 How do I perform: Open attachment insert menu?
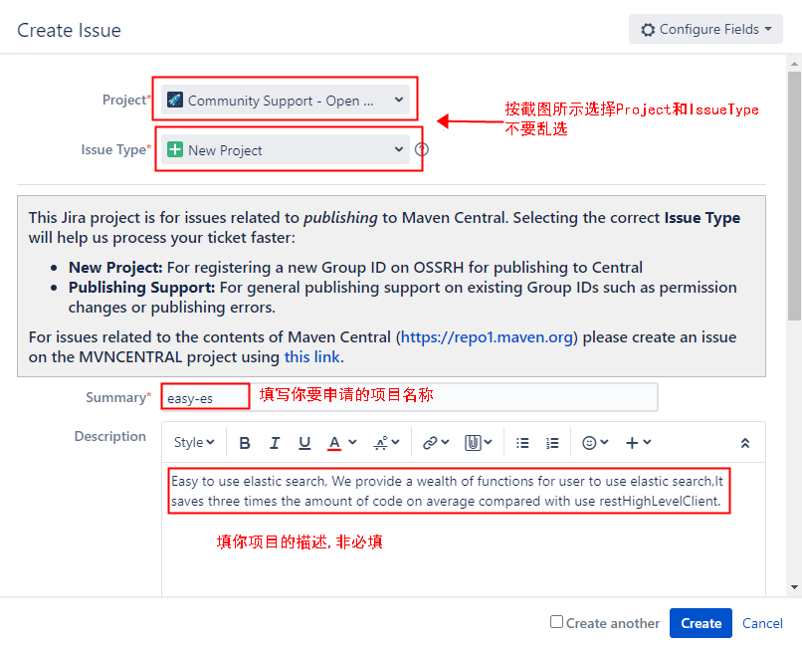pos(479,442)
